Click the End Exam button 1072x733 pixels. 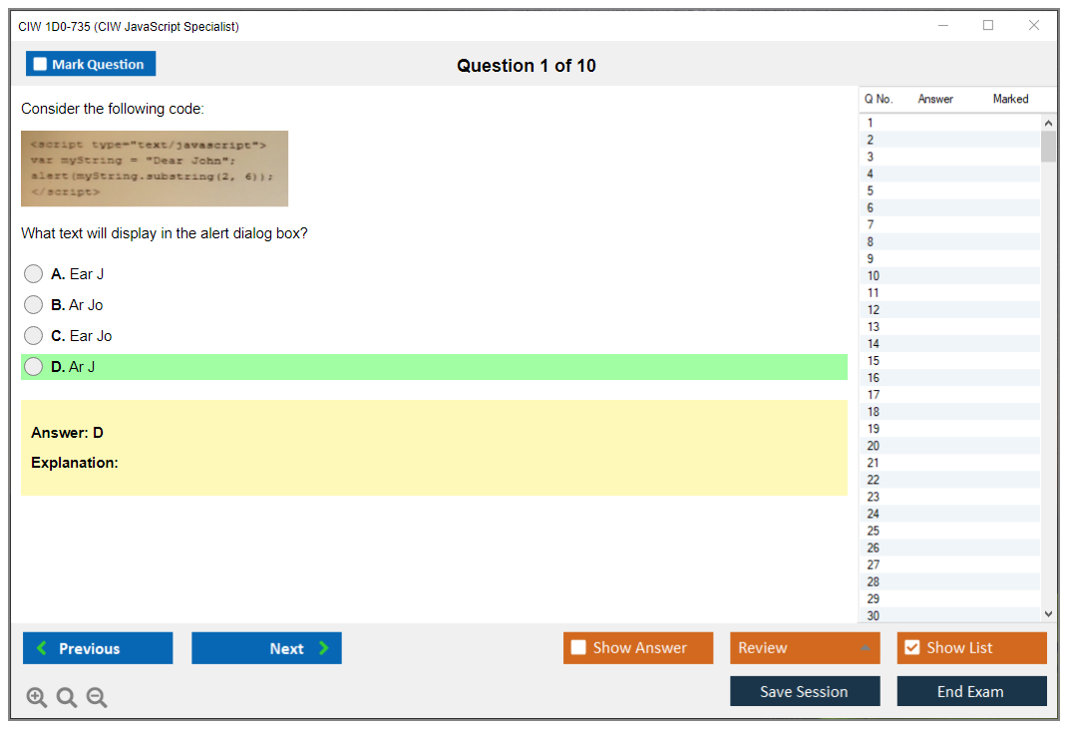pos(970,691)
